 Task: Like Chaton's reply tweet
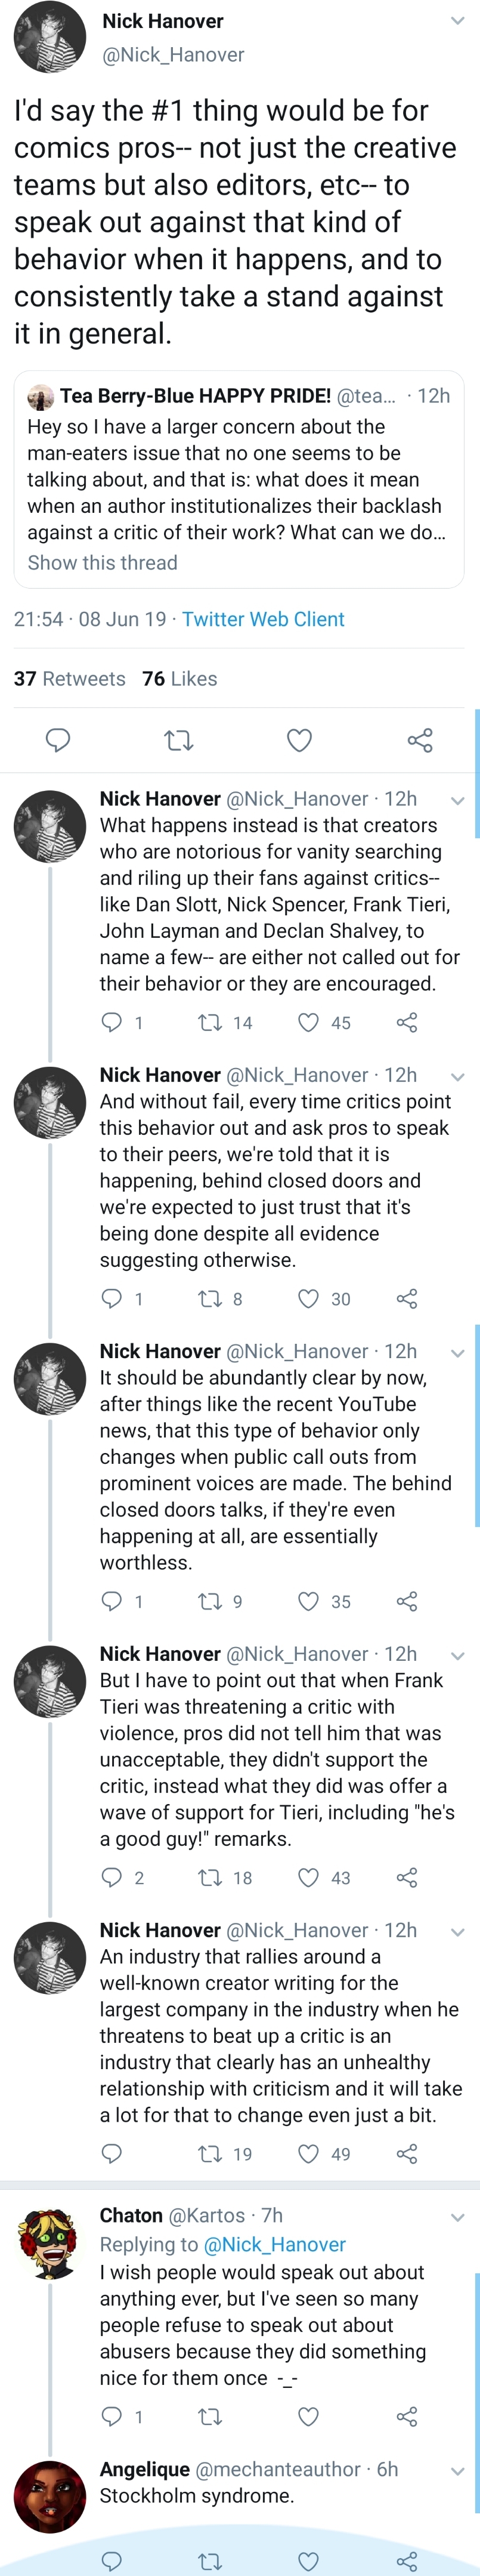pos(309,2416)
